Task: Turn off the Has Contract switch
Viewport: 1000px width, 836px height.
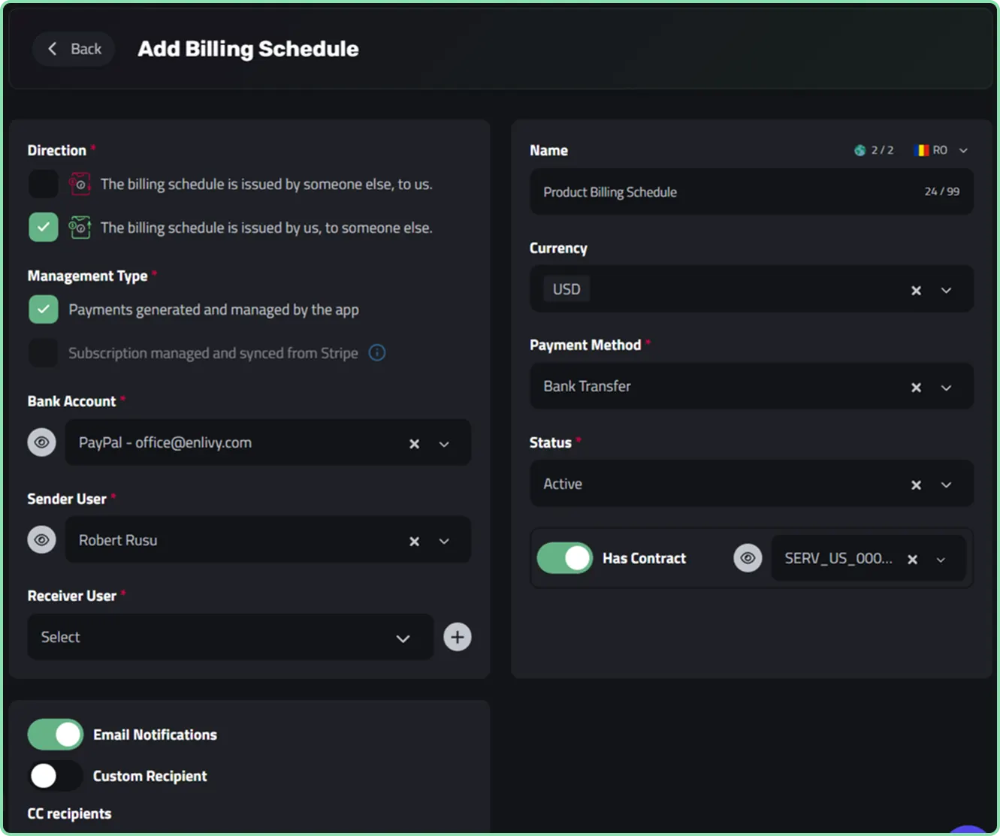Action: pyautogui.click(x=565, y=558)
